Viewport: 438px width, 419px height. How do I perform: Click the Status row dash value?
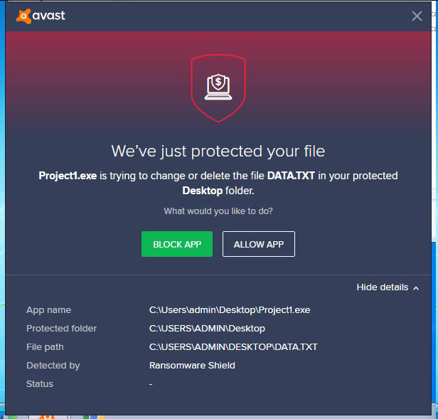151,384
